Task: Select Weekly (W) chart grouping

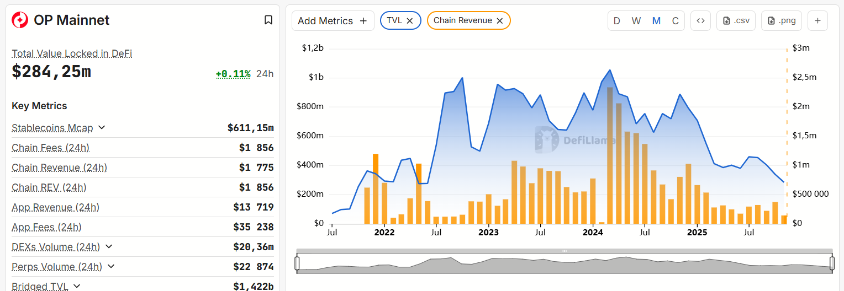Action: [x=636, y=21]
